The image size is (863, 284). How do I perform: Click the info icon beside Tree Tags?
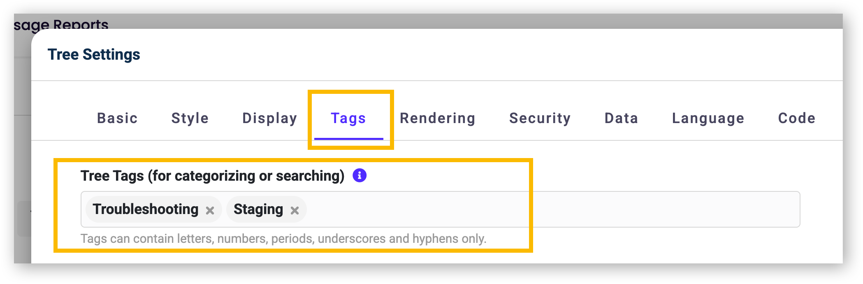(360, 175)
